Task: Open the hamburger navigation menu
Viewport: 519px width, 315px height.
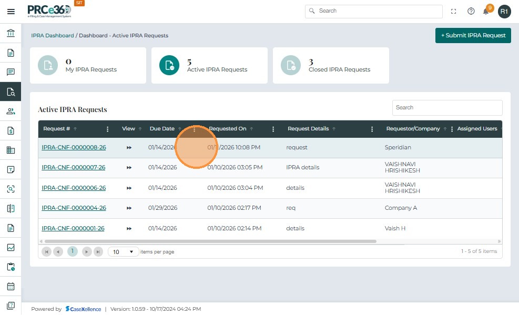Action: click(x=11, y=11)
